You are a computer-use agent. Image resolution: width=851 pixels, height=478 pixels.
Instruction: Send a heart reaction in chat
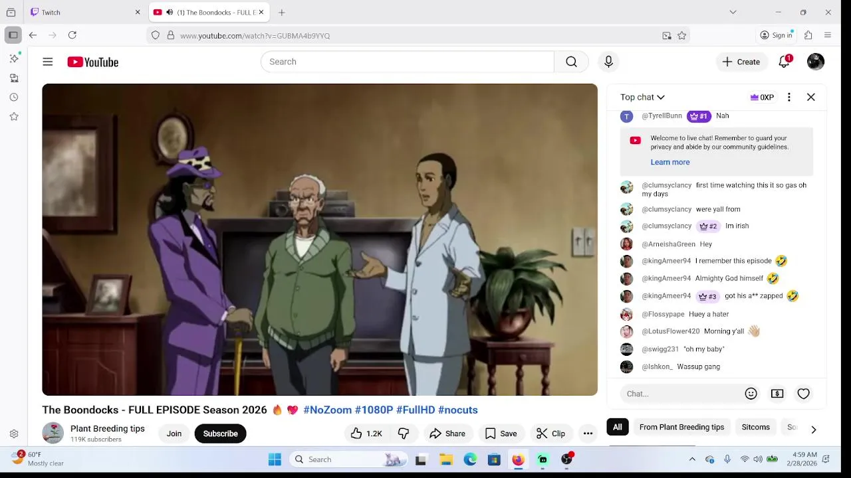pyautogui.click(x=804, y=394)
